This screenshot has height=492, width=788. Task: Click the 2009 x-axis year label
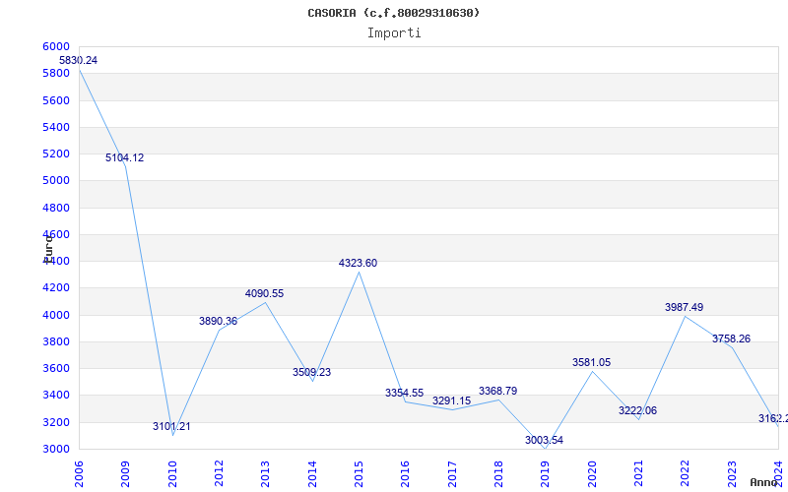[125, 474]
